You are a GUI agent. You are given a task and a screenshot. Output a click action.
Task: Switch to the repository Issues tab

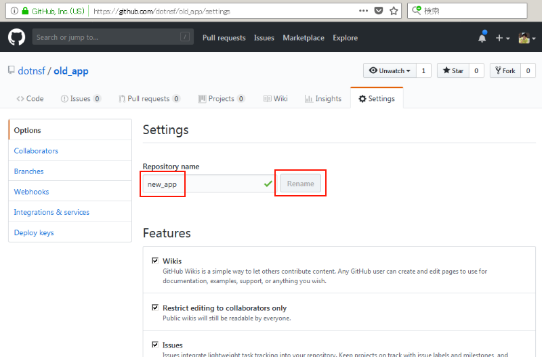point(81,98)
